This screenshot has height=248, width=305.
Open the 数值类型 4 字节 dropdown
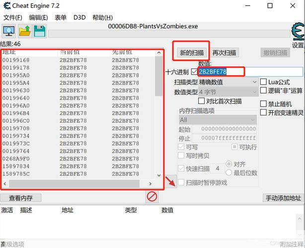point(228,92)
